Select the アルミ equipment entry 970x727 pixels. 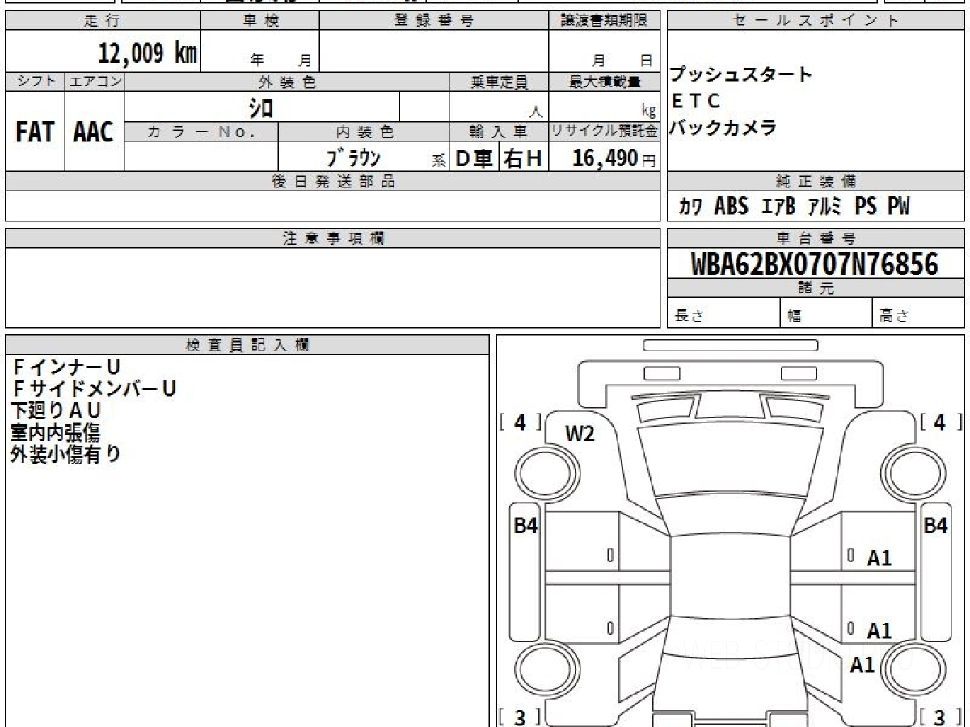tap(825, 208)
